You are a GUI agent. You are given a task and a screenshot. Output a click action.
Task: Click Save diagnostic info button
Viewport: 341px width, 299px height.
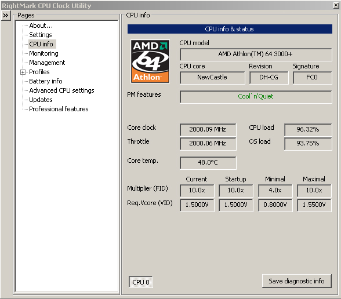coord(297,281)
